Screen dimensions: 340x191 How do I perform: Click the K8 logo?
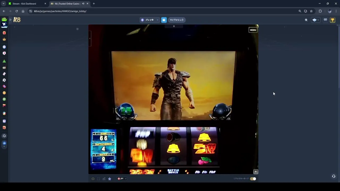click(17, 20)
